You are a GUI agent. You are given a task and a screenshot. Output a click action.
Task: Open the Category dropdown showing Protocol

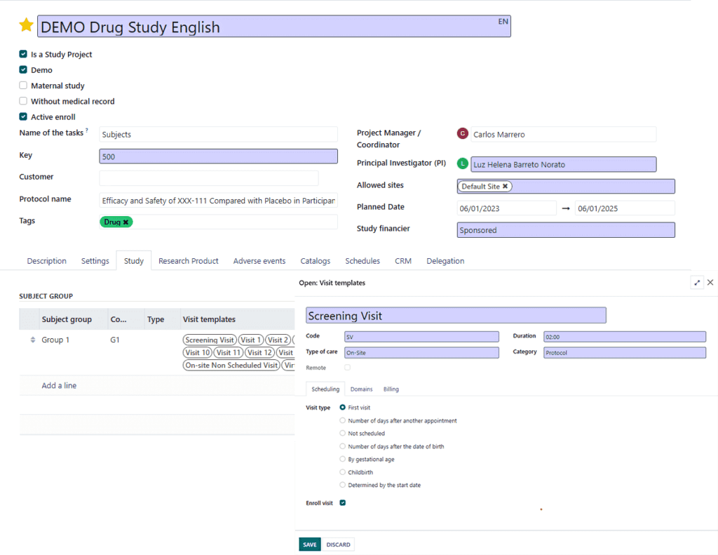coord(624,352)
